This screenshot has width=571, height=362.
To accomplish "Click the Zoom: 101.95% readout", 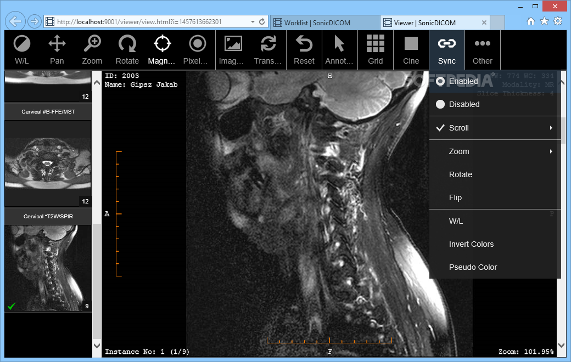I will click(x=526, y=352).
